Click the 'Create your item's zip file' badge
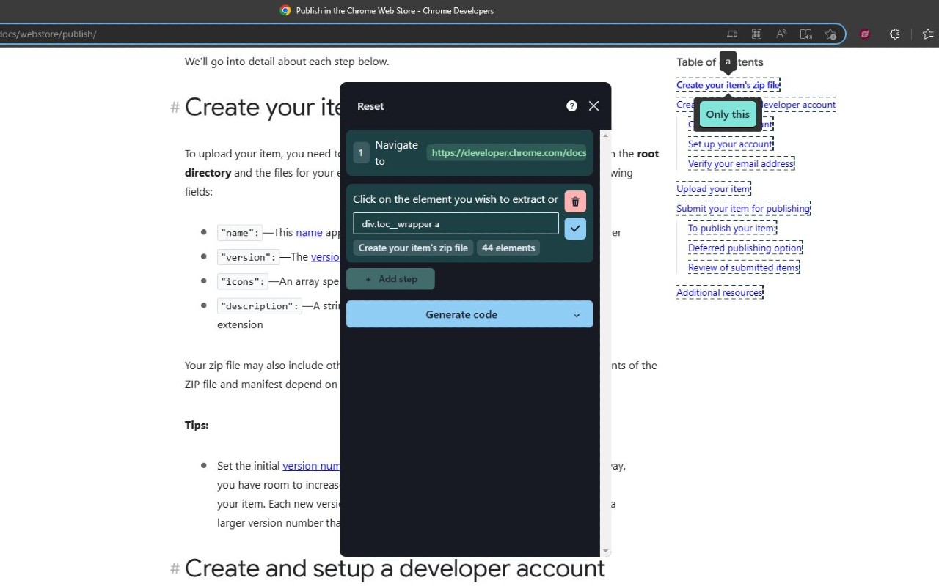939x586 pixels. (x=413, y=248)
